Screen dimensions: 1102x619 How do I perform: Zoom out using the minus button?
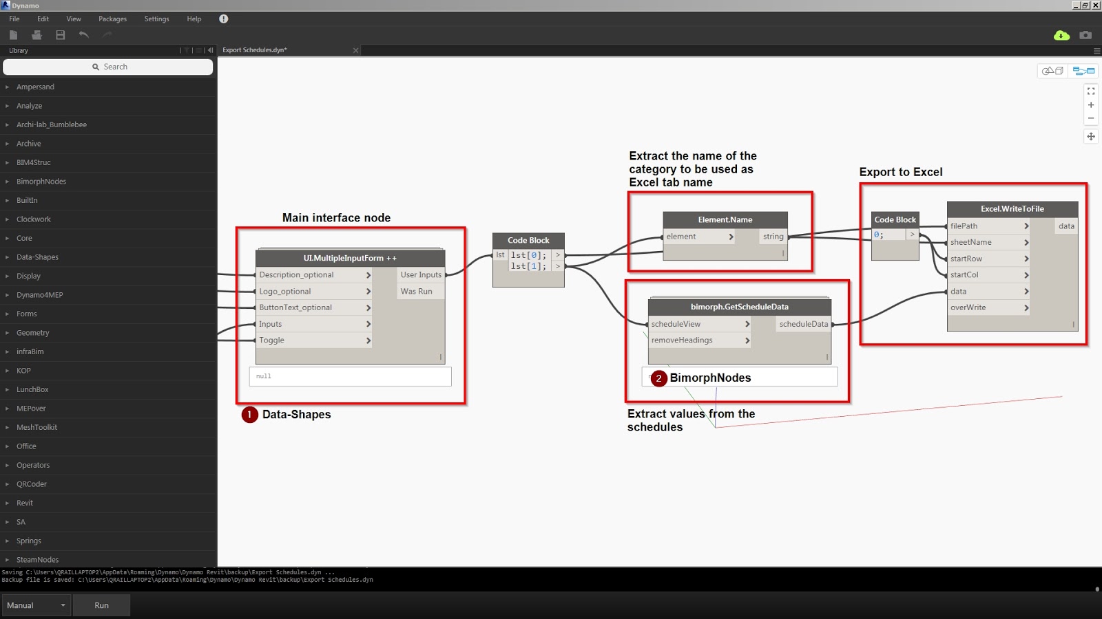click(x=1091, y=118)
